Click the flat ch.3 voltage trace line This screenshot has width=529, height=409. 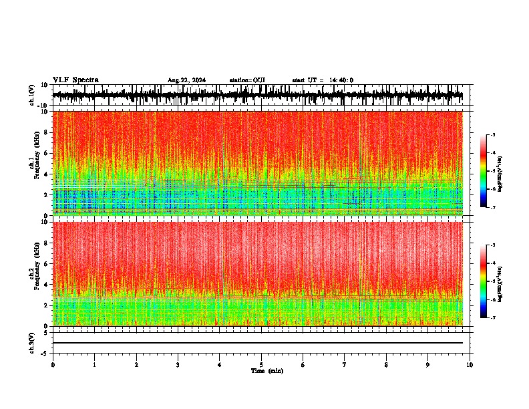coord(257,343)
